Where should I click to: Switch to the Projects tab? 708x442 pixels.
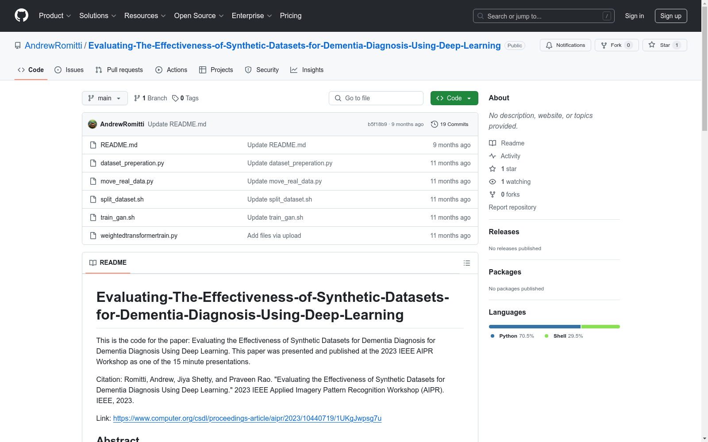pos(216,70)
